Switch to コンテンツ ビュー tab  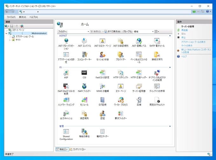pos(78,149)
